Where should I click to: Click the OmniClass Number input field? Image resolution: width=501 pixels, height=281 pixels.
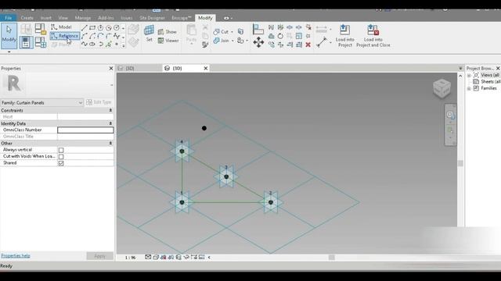point(85,130)
